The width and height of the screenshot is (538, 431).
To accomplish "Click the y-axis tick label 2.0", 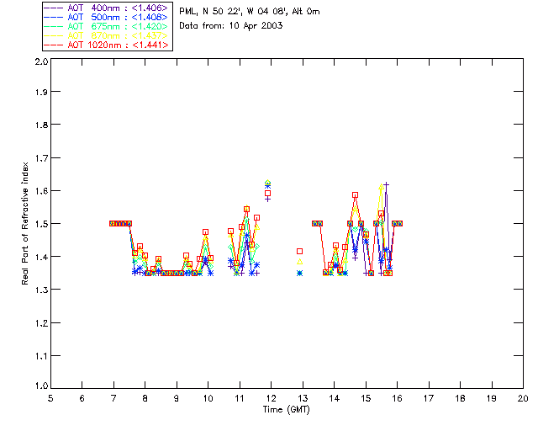I will pyautogui.click(x=41, y=61).
